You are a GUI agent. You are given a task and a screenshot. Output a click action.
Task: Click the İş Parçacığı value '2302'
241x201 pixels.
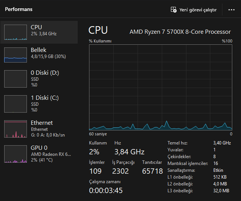121,171
